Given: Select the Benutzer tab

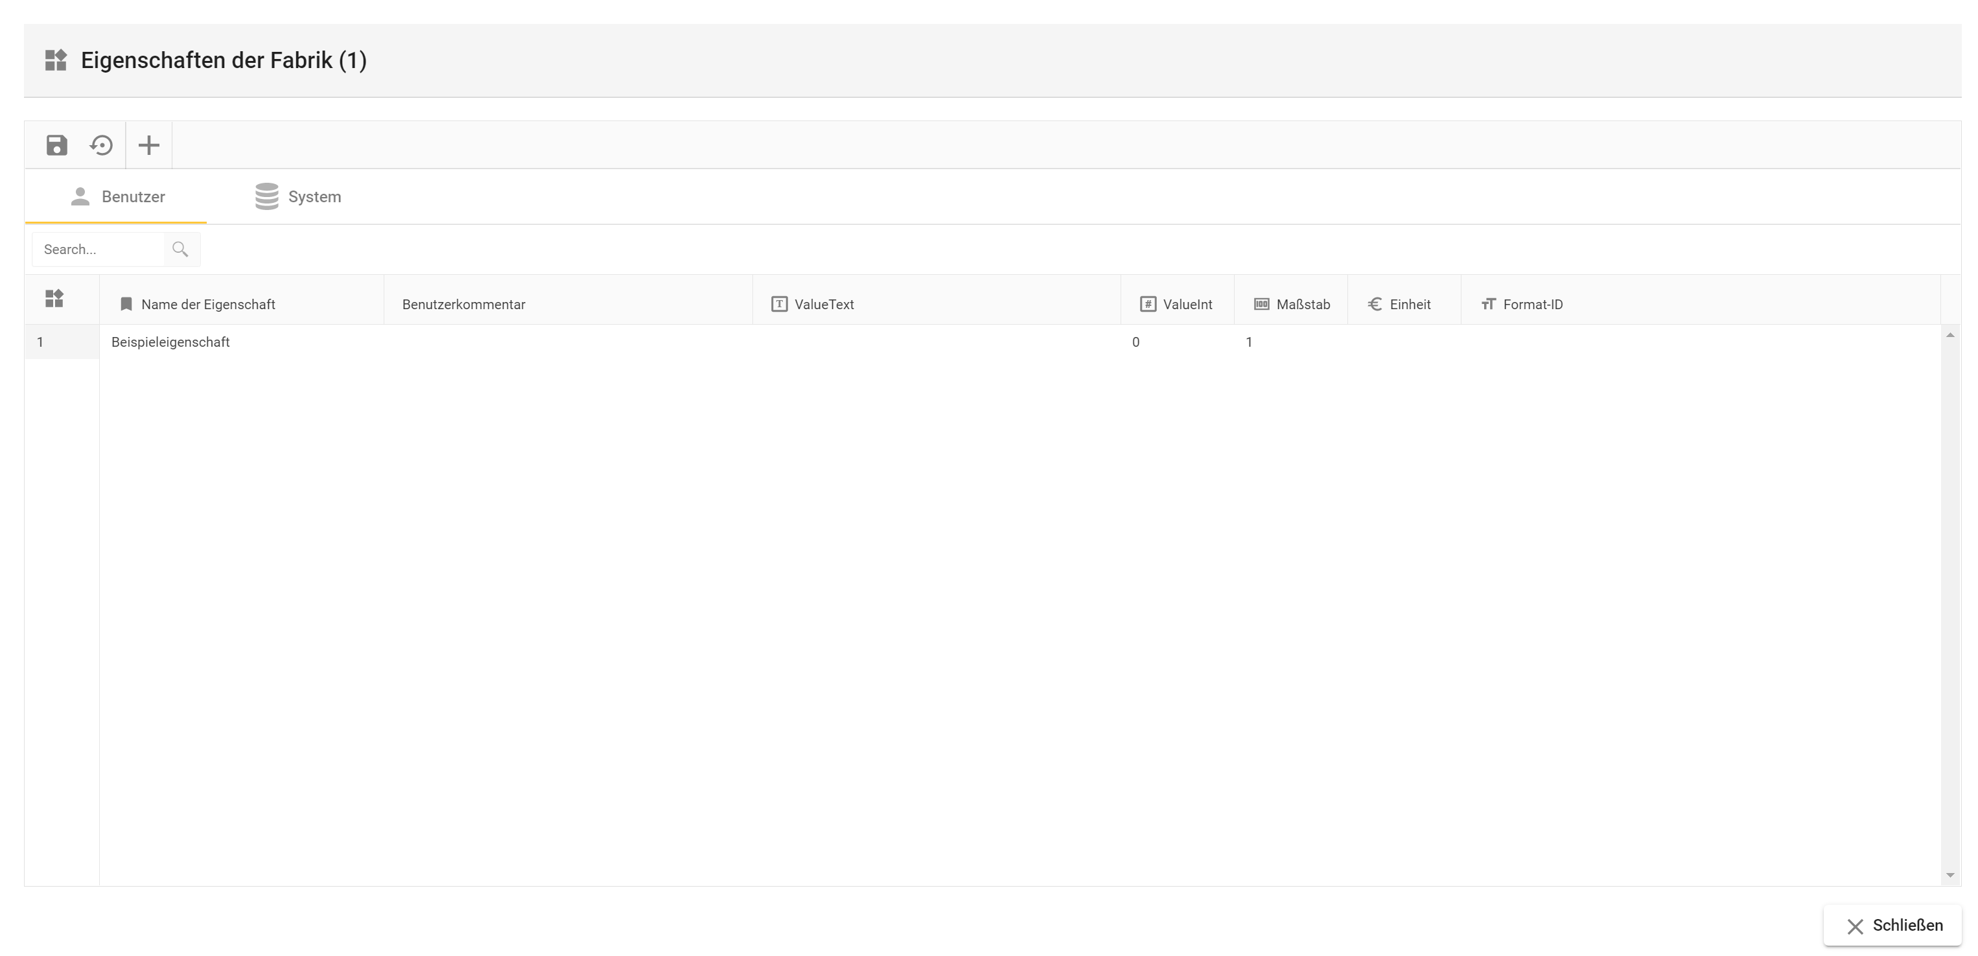Looking at the screenshot, I should [117, 196].
